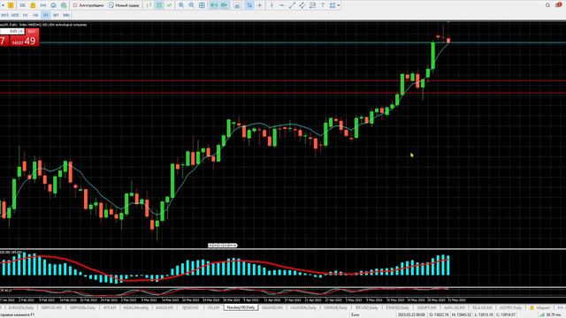Click the upper red horizontal level line

(x=283, y=80)
